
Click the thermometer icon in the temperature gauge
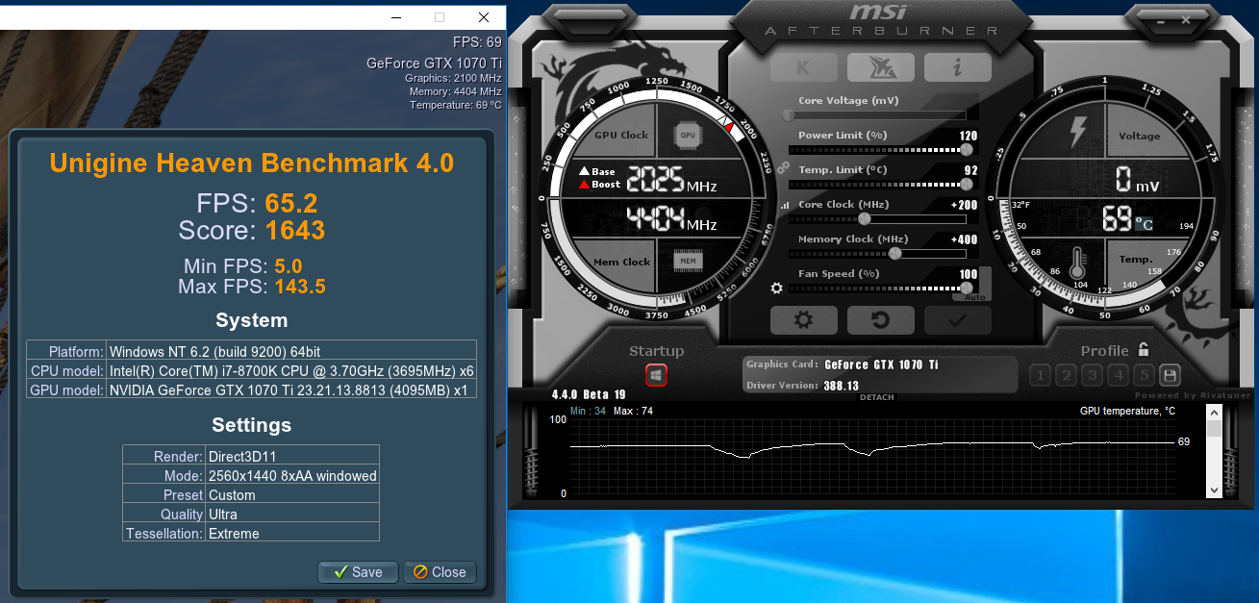pyautogui.click(x=1078, y=264)
